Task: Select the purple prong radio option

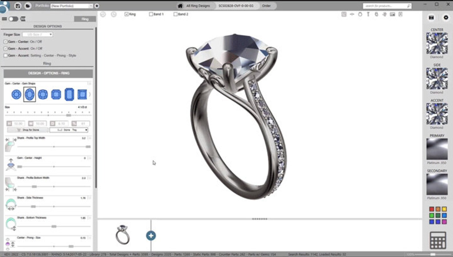Action: (x=8, y=244)
